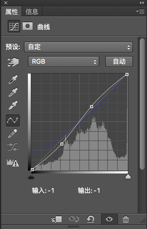Viewport: 147px width, 229px height.
Task: Reset the adjustment to defaults
Action: (91, 219)
